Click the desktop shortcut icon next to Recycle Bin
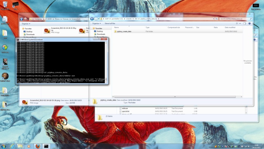The image size is (264, 149). coord(15,5)
